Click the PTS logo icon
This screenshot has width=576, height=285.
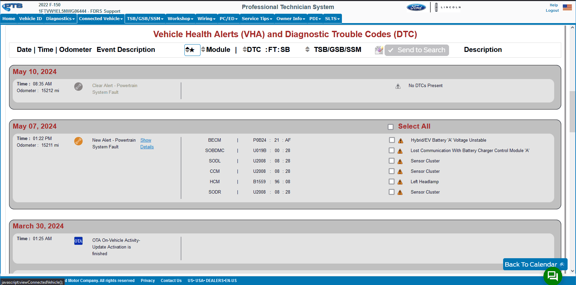tap(13, 7)
